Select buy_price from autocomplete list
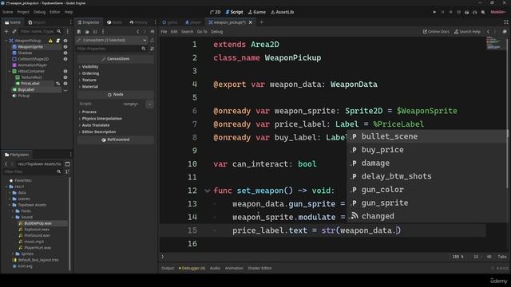Screen dimensions: 511x287 coord(427,150)
